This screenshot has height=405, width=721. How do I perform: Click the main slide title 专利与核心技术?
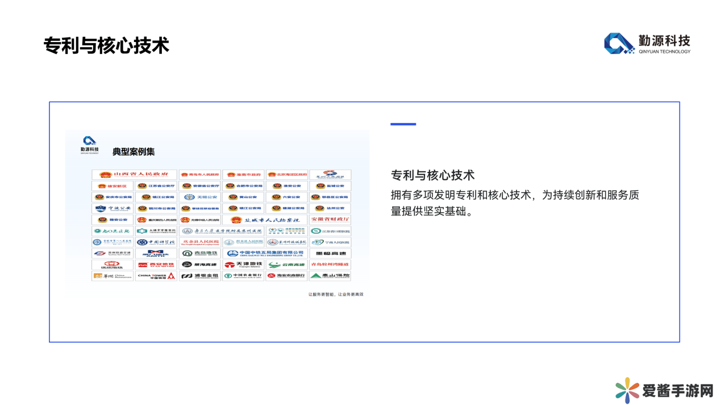pyautogui.click(x=106, y=45)
